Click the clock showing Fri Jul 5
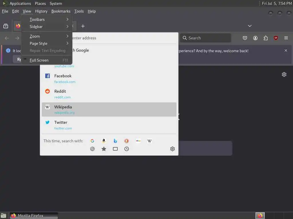 click(x=277, y=3)
